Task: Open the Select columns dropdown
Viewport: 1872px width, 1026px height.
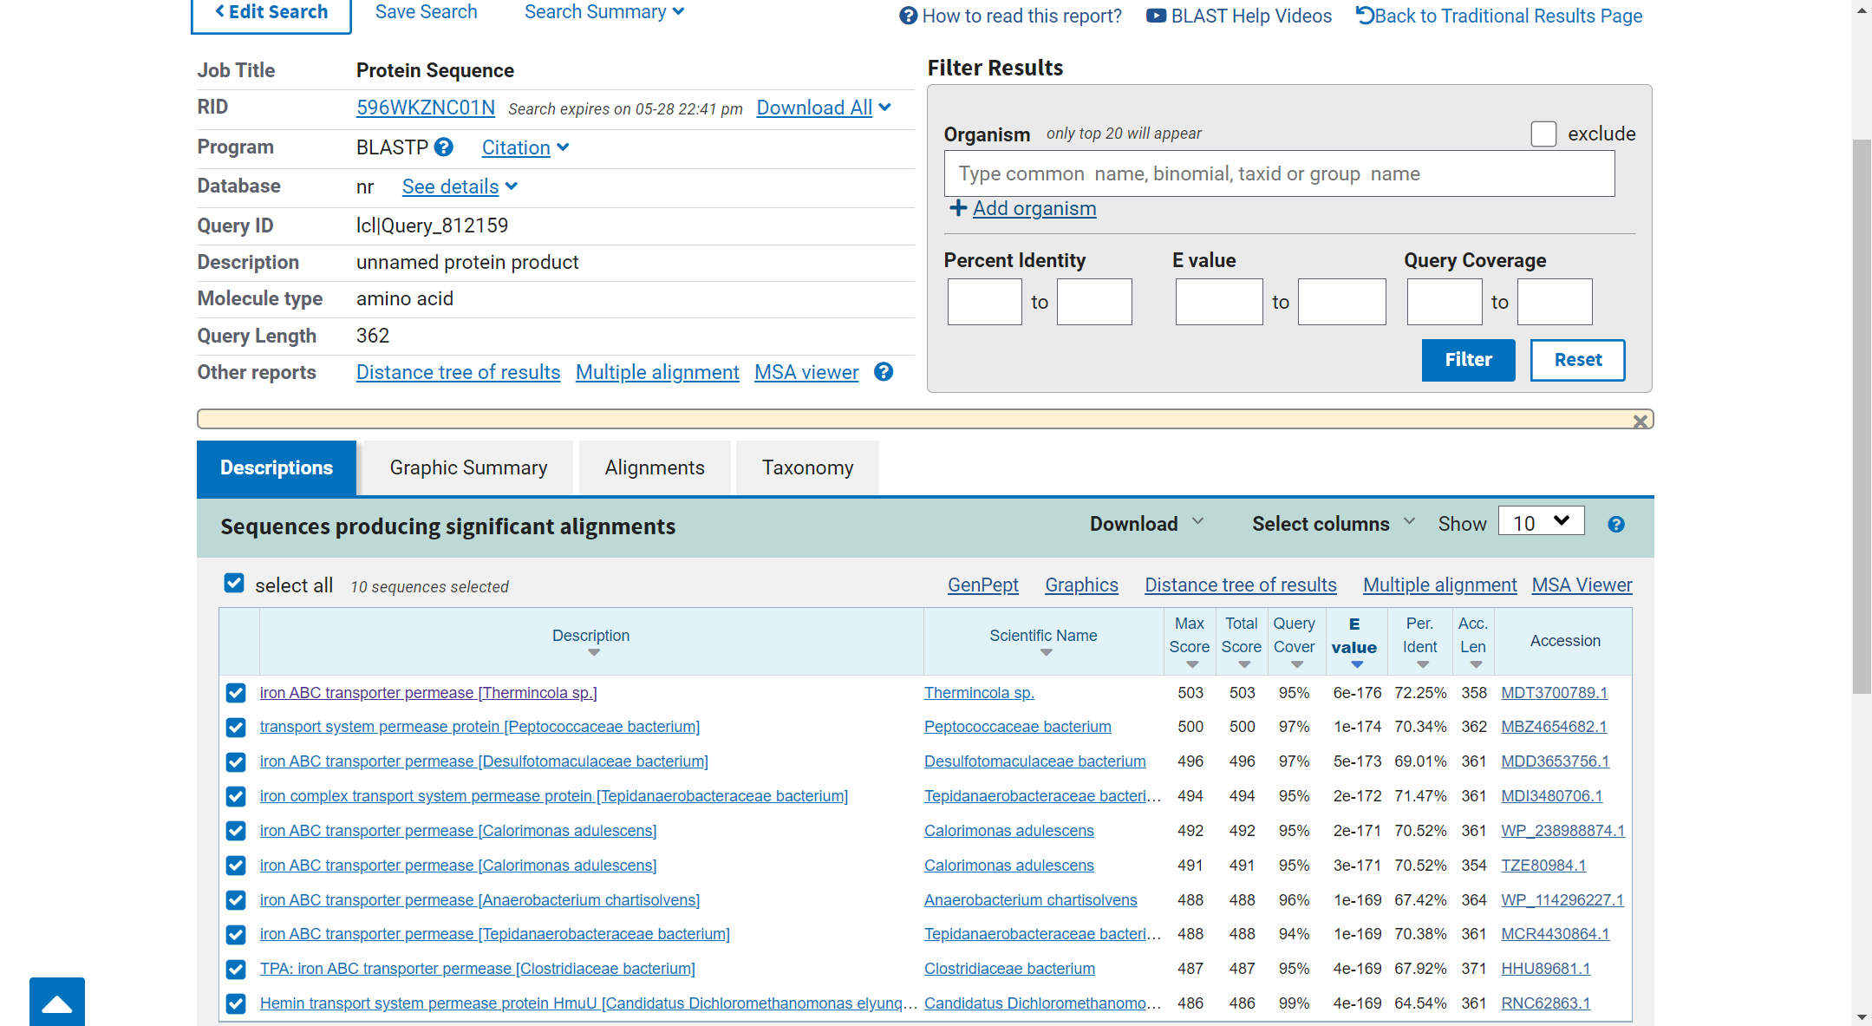Action: click(x=1334, y=524)
